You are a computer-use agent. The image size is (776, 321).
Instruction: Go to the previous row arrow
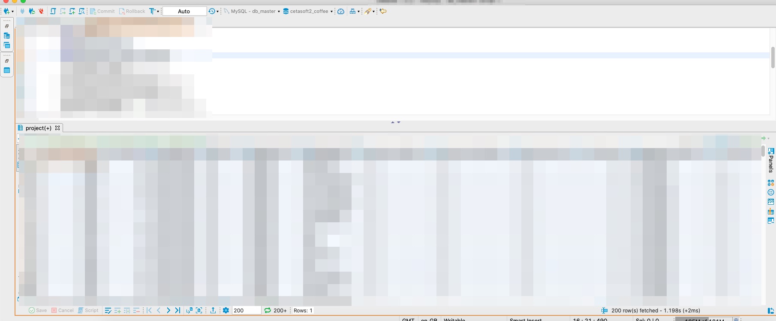click(x=159, y=310)
